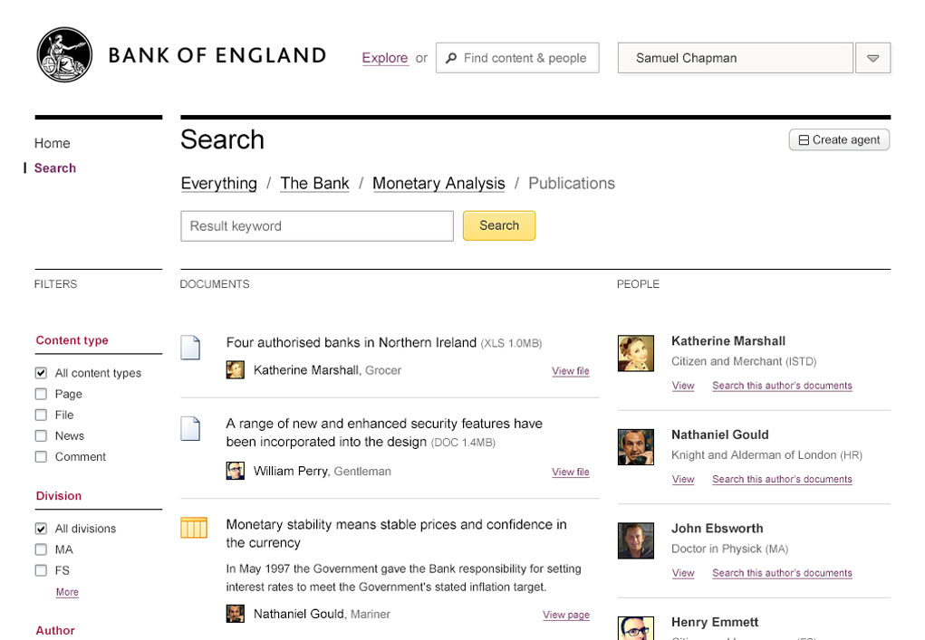
Task: Check the Comment content type box
Action: tap(41, 457)
